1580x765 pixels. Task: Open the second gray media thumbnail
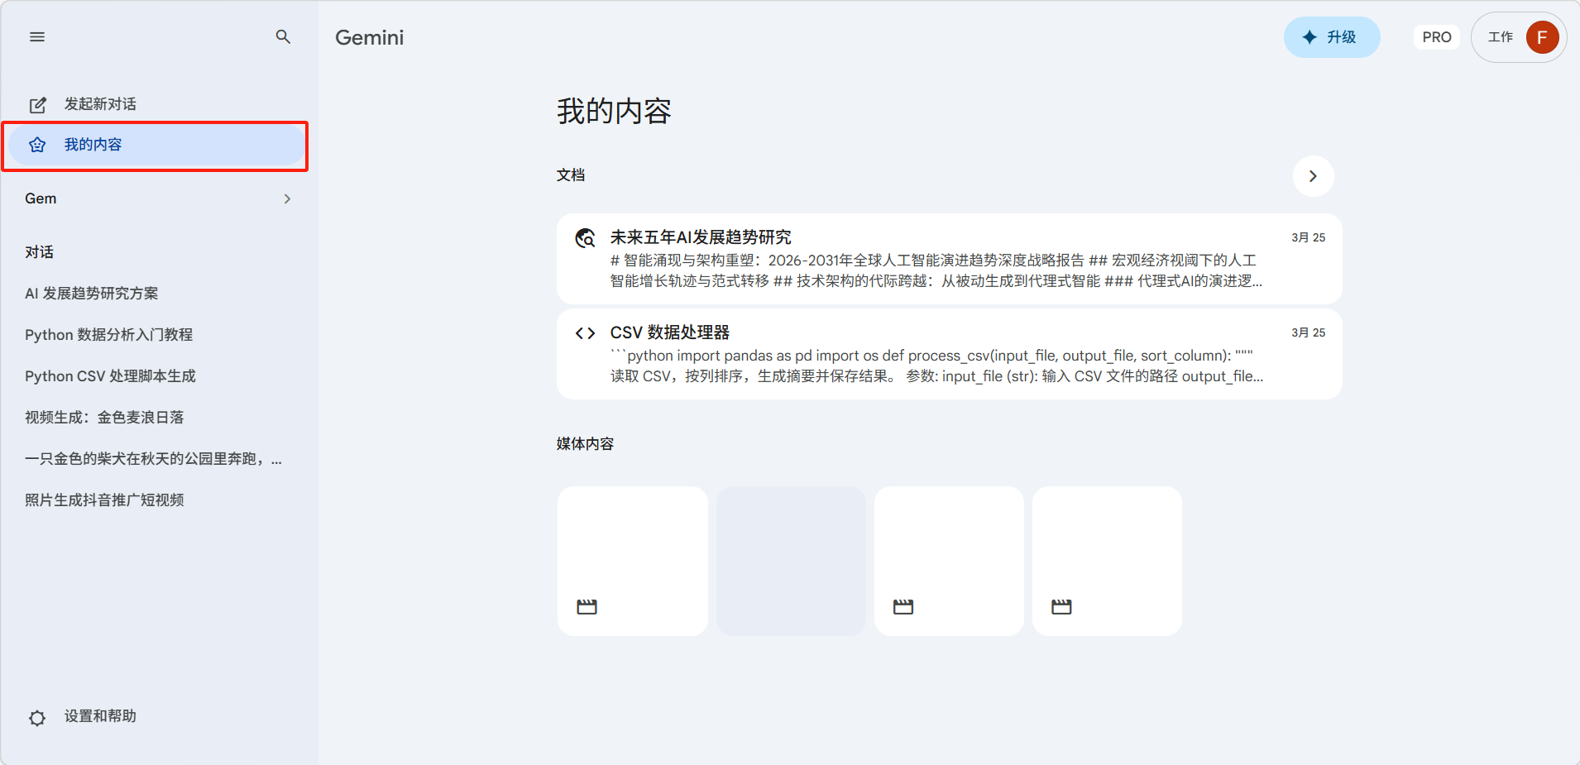(x=791, y=561)
